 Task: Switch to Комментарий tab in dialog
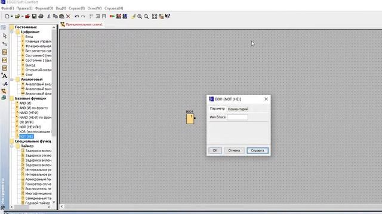pyautogui.click(x=238, y=109)
